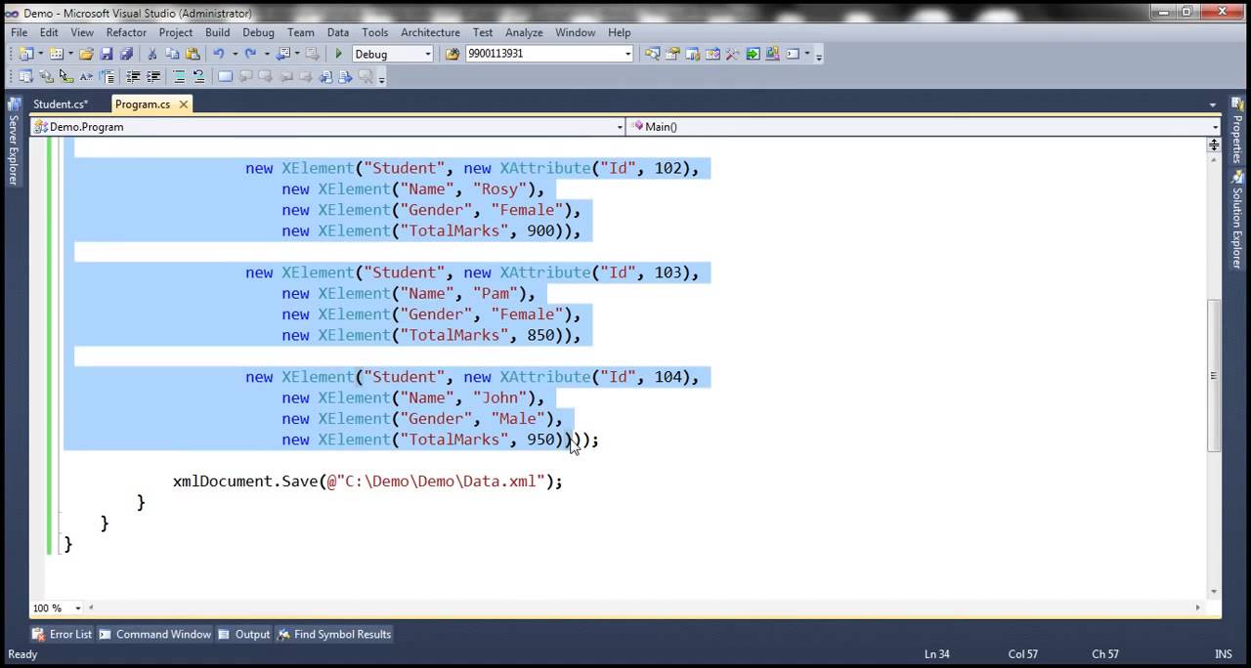Click the Copy toolbar icon
This screenshot has height=668, width=1251.
[172, 54]
